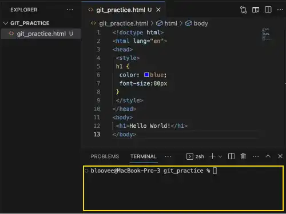Open the launch profile dropdown arrow
This screenshot has height=214, width=286.
point(220,156)
